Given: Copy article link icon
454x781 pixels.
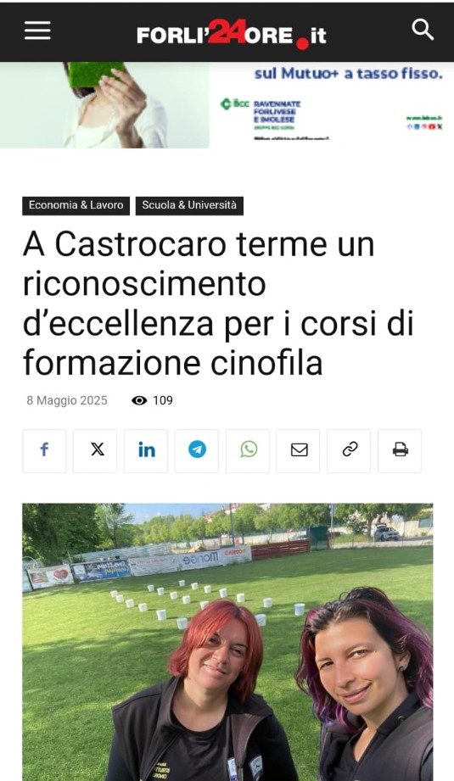Looking at the screenshot, I should click(x=350, y=451).
